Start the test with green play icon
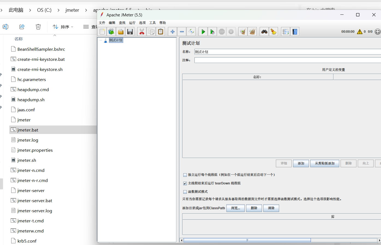The image size is (381, 245). [203, 32]
